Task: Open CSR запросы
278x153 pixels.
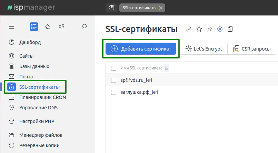Action: click(252, 49)
